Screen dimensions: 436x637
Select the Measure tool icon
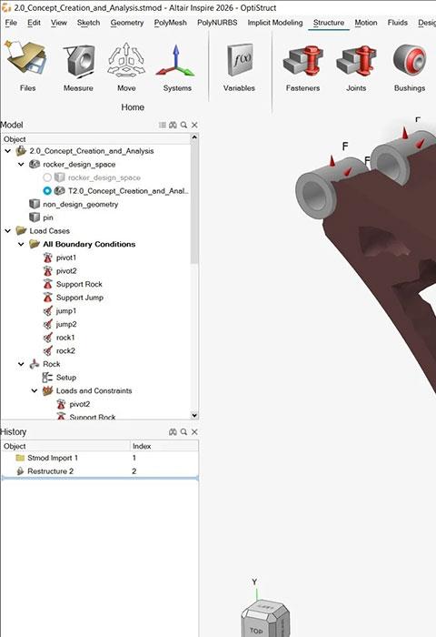click(78, 60)
